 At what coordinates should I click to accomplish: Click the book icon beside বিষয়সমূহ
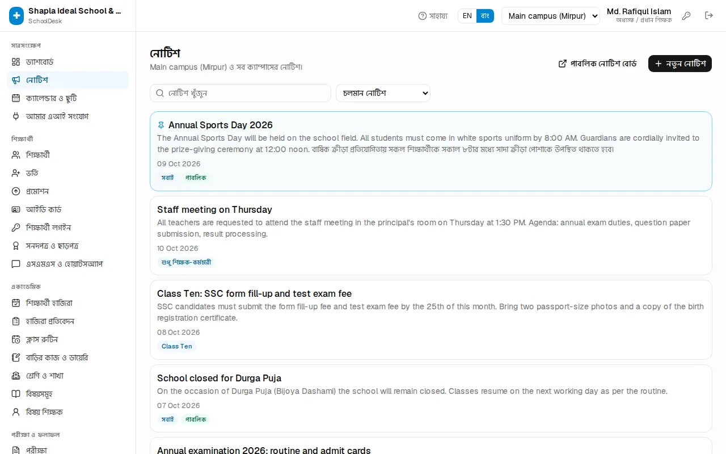click(x=16, y=394)
